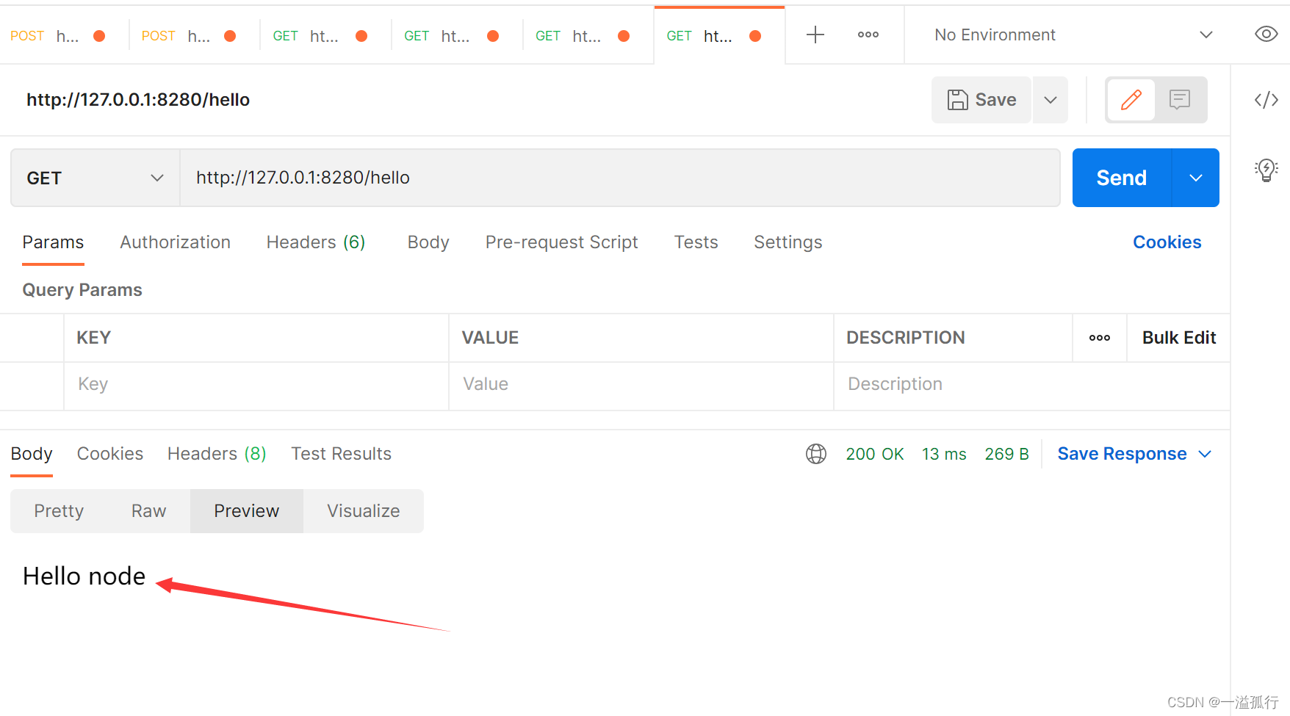1290x716 pixels.
Task: Switch response view to Visualize
Action: (x=364, y=511)
